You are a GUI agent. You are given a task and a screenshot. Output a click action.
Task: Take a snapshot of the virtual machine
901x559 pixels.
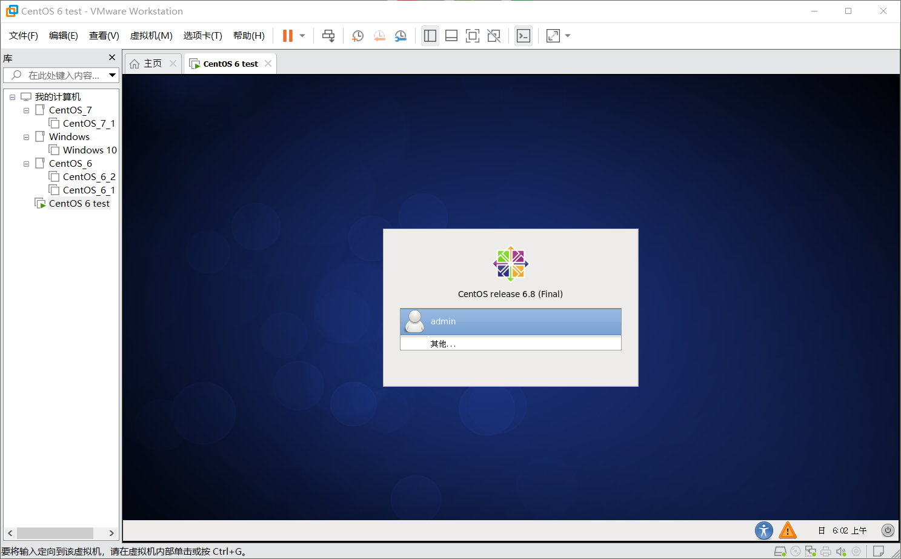click(x=358, y=36)
